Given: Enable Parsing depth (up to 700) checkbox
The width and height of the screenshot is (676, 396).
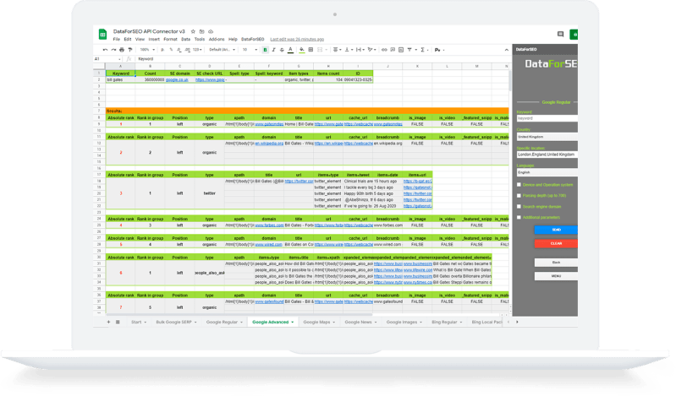Looking at the screenshot, I should pyautogui.click(x=519, y=196).
